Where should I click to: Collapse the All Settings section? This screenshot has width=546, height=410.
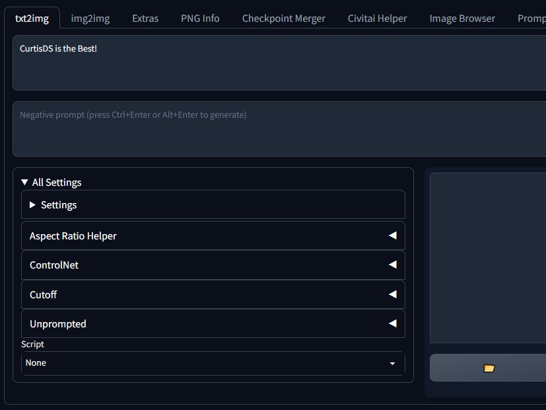tap(51, 183)
